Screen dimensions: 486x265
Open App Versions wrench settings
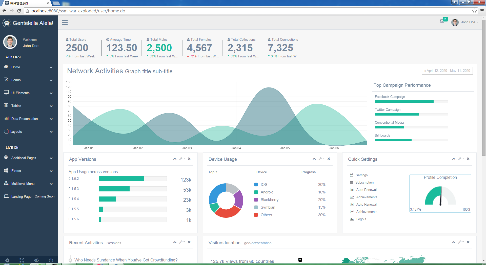(x=182, y=159)
